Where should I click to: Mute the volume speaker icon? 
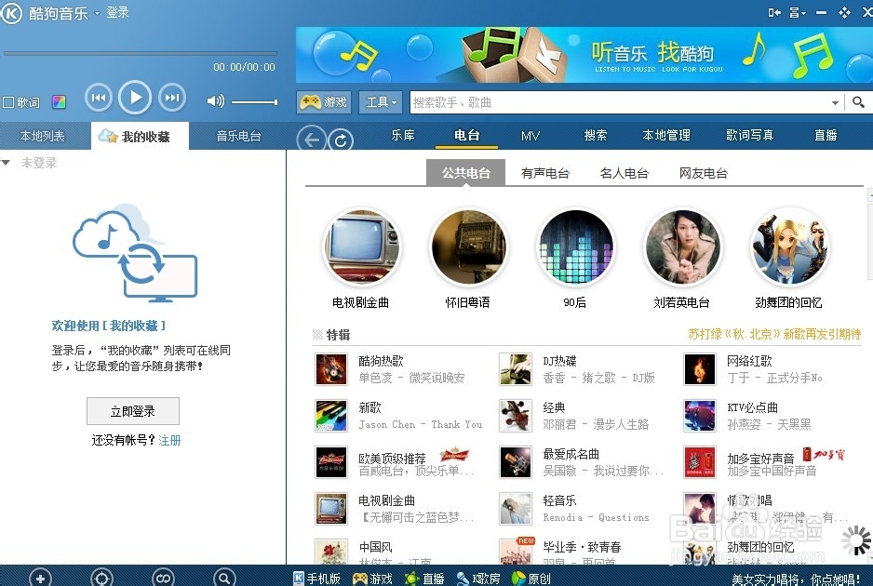click(216, 100)
